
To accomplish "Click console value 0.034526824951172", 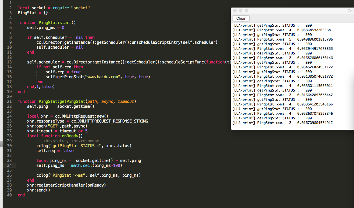I will [315, 67].
